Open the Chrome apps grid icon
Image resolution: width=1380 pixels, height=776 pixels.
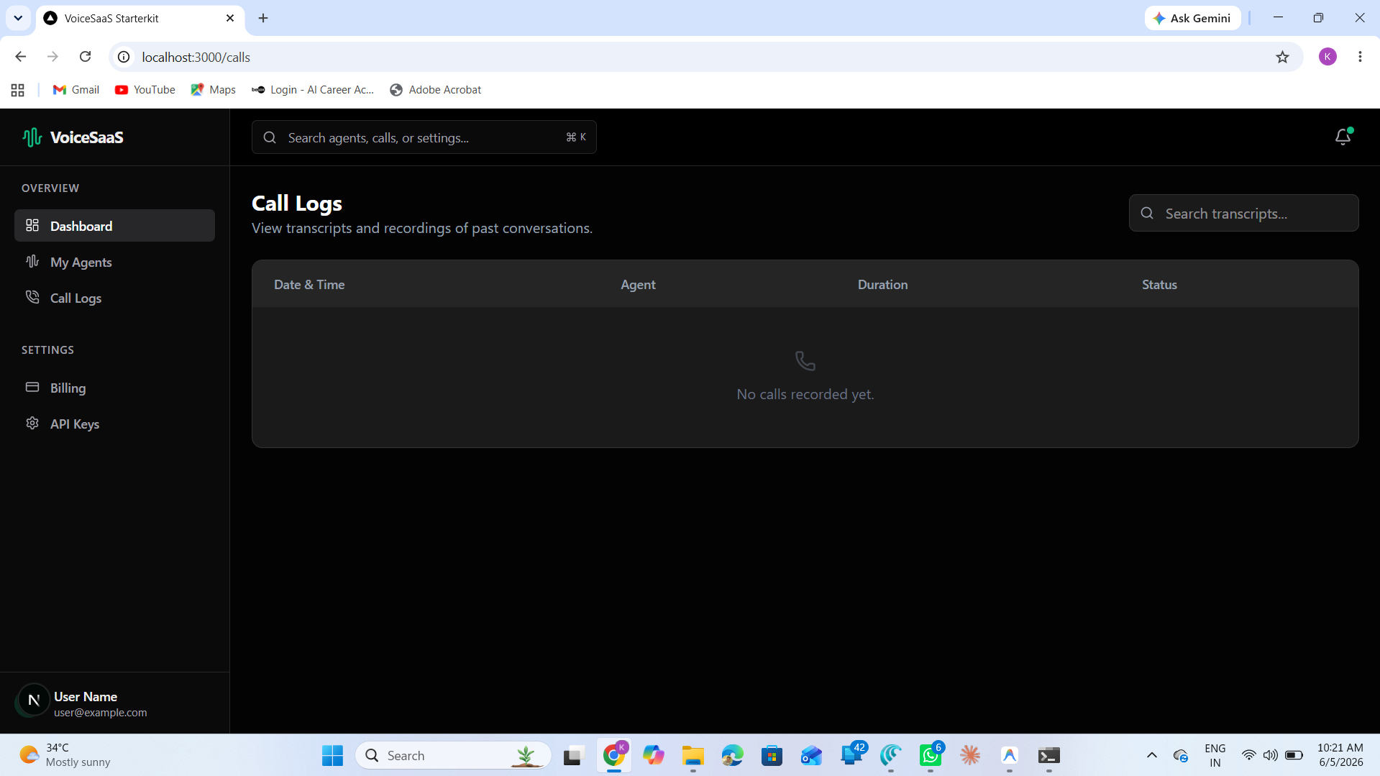point(18,90)
